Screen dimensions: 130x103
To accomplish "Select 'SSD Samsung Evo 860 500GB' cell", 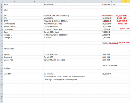I will (x=65, y=35).
